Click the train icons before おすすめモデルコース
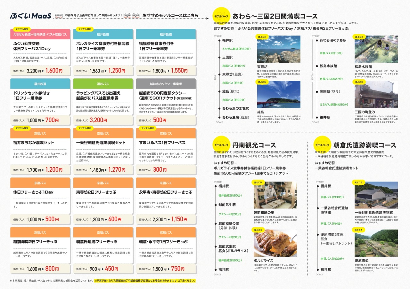Viewport: 410px width, 289px height. tap(132, 15)
